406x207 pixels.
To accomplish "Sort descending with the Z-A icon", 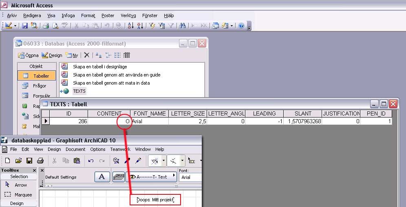I will point(140,26).
